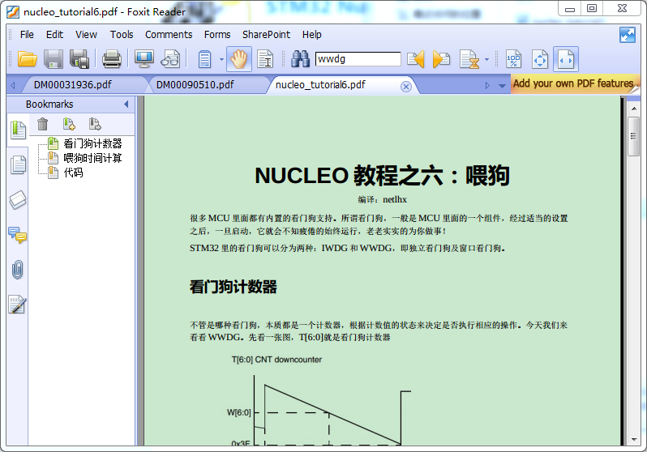647x452 pixels.
Task: Open the Comments menu
Action: pos(169,35)
